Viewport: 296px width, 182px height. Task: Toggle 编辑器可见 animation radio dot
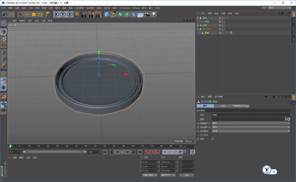click(x=198, y=123)
